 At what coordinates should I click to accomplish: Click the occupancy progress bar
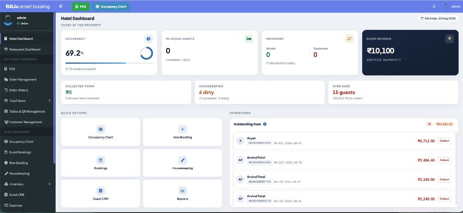[x=109, y=63]
